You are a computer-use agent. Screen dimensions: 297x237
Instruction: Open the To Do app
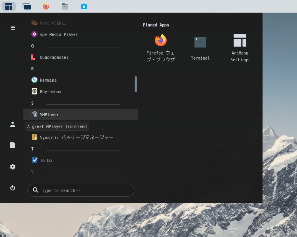81,160
